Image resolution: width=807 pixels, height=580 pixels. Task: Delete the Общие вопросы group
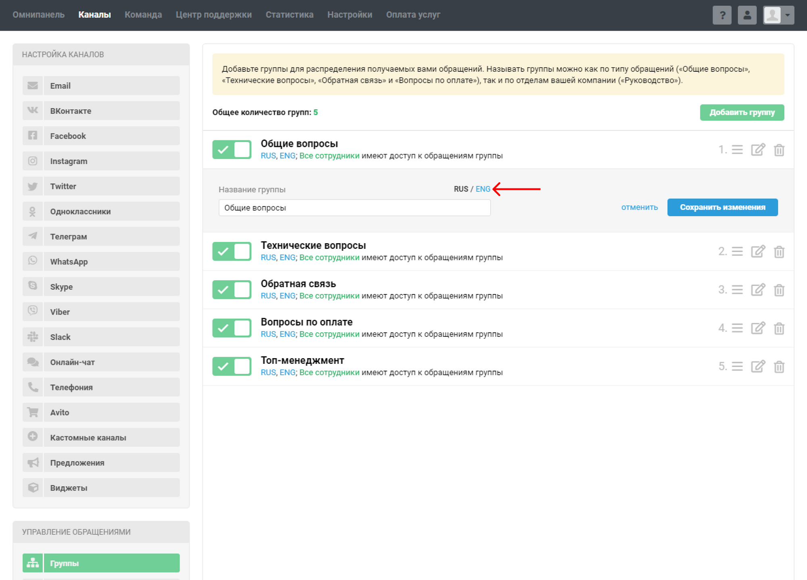tap(779, 150)
